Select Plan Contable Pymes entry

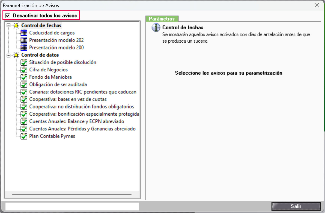(x=52, y=136)
